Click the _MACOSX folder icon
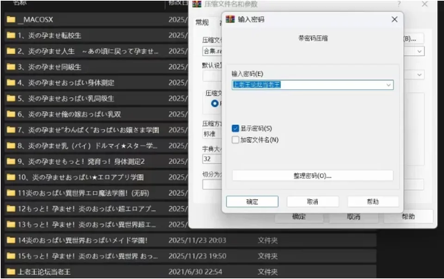Image resolution: width=444 pixels, height=279 pixels. (x=11, y=19)
